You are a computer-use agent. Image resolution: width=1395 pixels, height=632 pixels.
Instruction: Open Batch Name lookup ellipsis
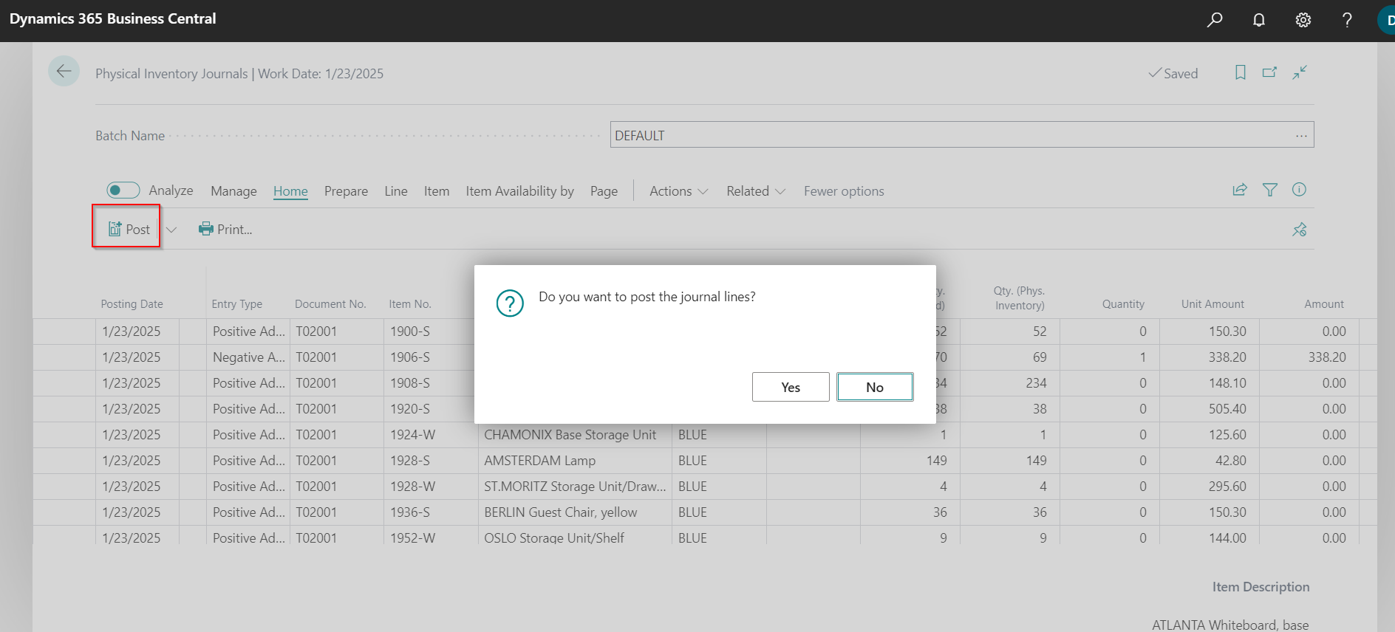[1301, 136]
